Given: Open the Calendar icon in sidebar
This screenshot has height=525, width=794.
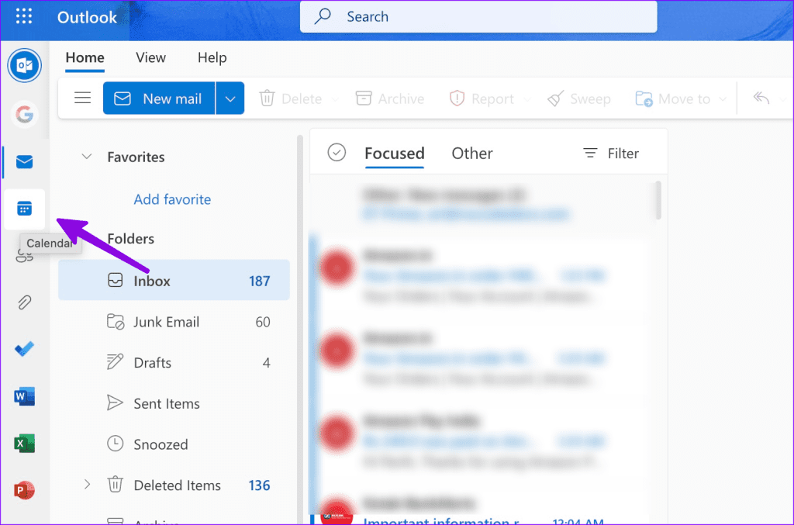Looking at the screenshot, I should coord(24,209).
